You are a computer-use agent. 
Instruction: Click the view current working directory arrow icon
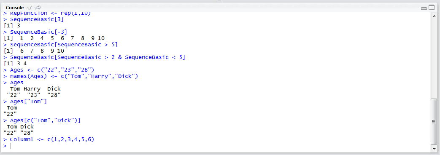[38, 8]
